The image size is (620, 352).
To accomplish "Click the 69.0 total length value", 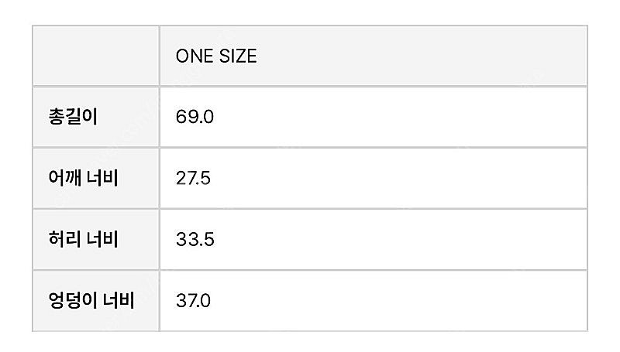I will (x=195, y=117).
